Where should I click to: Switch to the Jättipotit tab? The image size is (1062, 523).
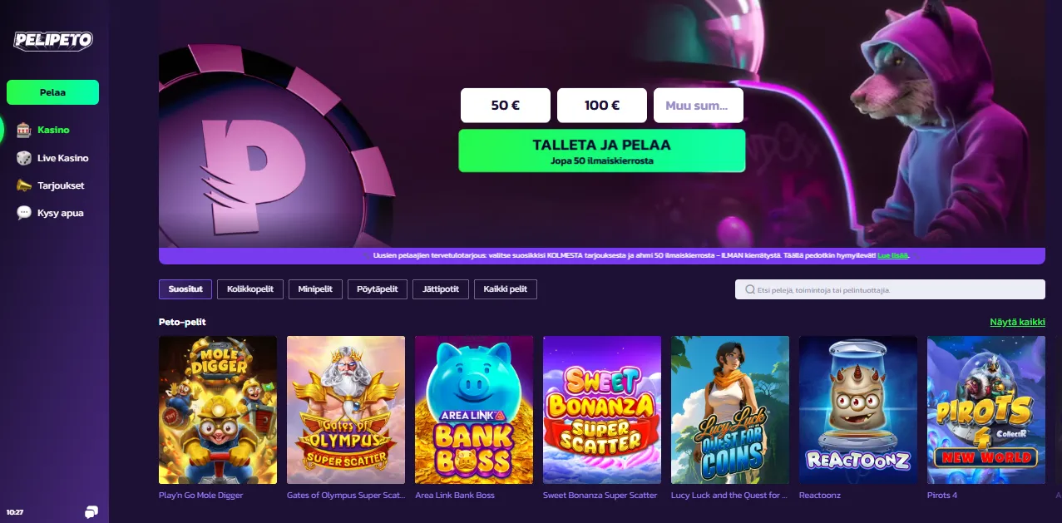tap(441, 289)
